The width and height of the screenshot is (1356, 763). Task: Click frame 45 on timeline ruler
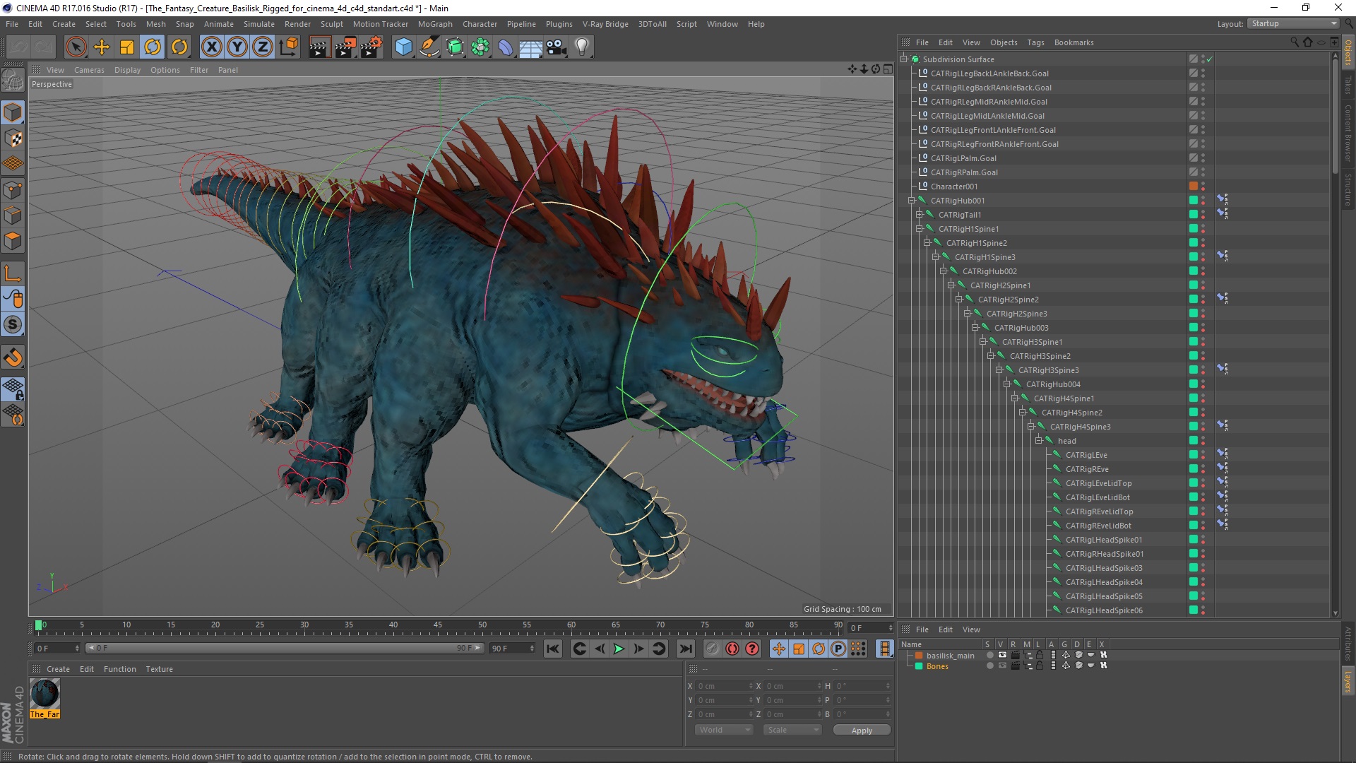(438, 626)
